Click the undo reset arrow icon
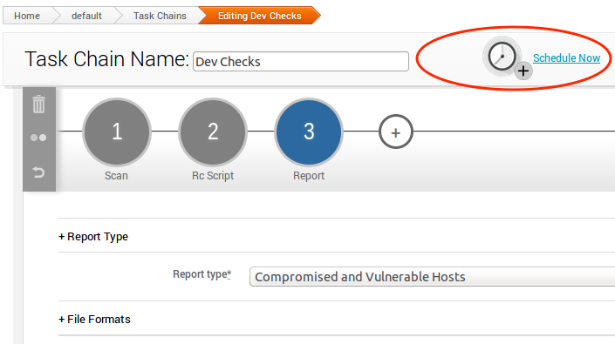This screenshot has height=344, width=615. click(38, 172)
